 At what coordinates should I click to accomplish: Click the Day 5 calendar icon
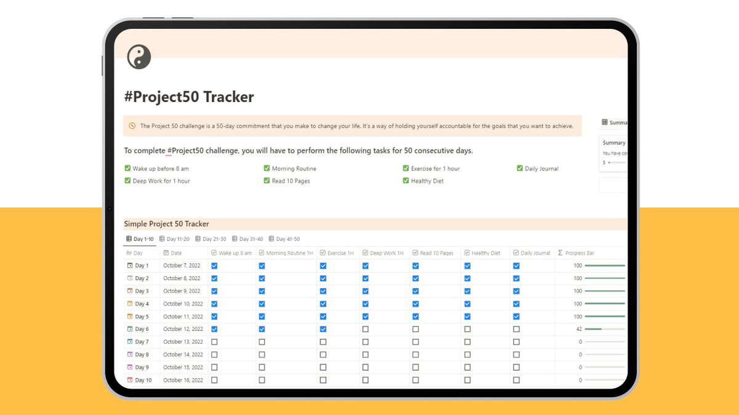point(130,317)
